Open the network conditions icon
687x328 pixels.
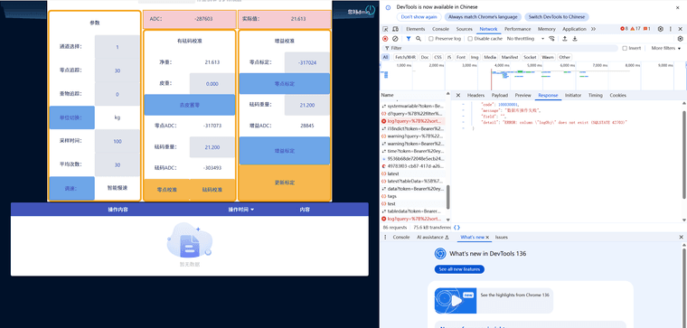tap(552, 39)
